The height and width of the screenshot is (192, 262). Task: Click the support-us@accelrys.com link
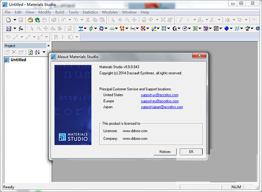click(x=159, y=95)
